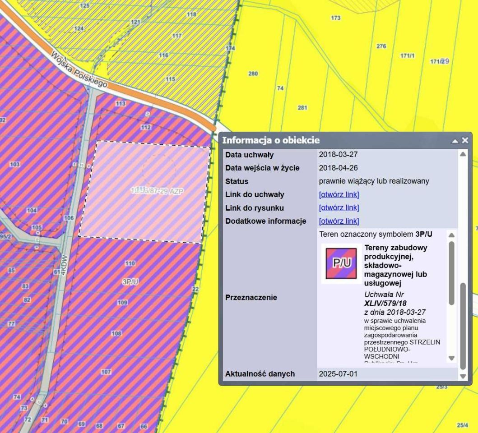
Task: Open the Link do uchwały link
Action: pyautogui.click(x=339, y=195)
